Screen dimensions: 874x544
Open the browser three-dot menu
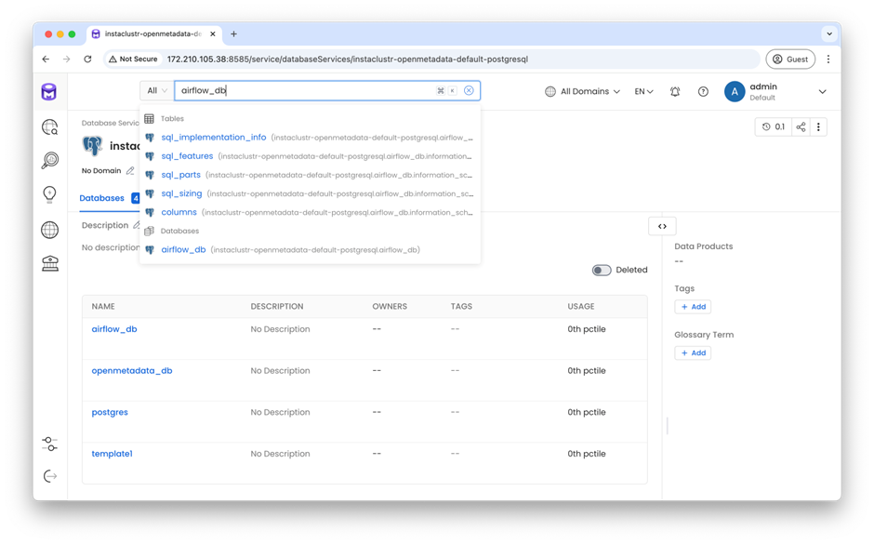(x=828, y=60)
